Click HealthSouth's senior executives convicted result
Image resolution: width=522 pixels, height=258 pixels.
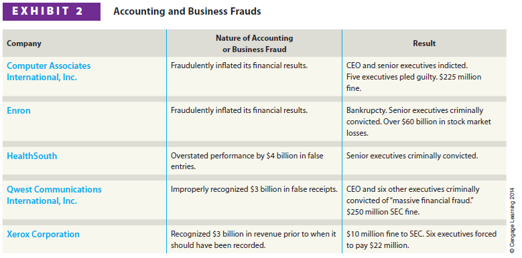(x=412, y=155)
